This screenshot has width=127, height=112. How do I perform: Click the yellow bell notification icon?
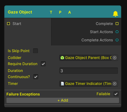[x=115, y=14]
